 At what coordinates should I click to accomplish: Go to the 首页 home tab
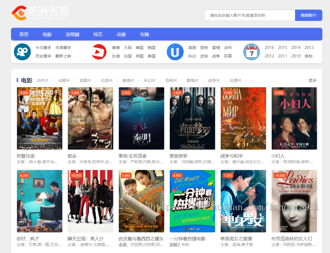pos(24,35)
